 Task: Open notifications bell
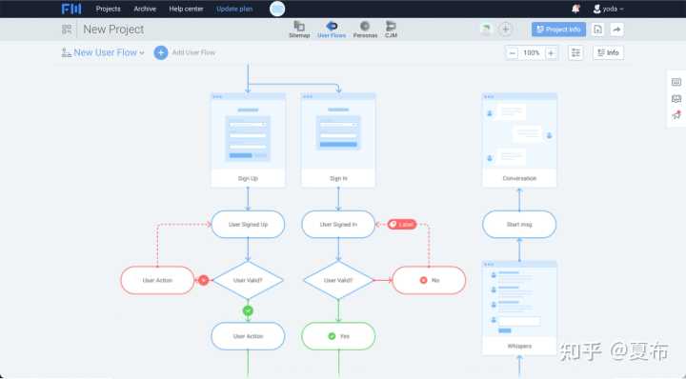point(575,9)
